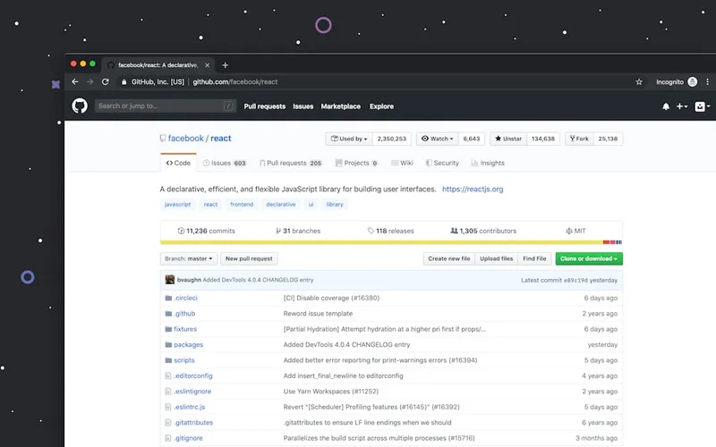
Task: Fork the repository
Action: point(579,139)
